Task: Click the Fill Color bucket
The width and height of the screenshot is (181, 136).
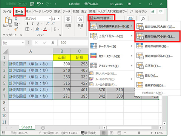Action: click(x=37, y=29)
